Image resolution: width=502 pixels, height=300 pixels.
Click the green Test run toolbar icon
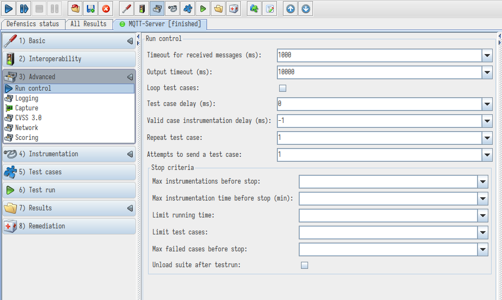pyautogui.click(x=203, y=9)
